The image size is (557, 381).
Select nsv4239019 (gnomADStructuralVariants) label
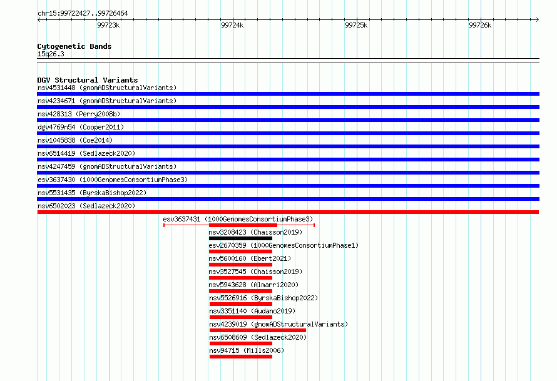point(278,324)
